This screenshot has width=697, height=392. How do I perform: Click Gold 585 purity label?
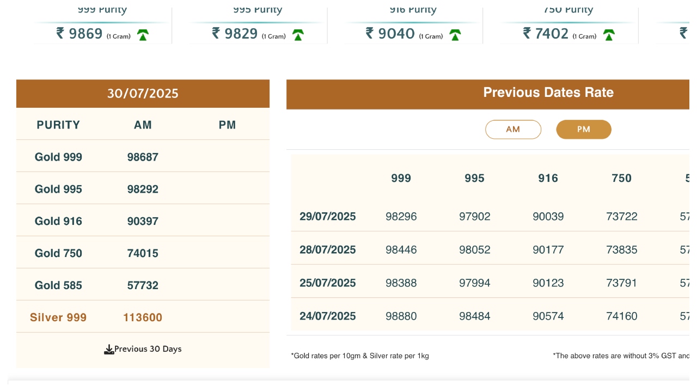pos(58,285)
